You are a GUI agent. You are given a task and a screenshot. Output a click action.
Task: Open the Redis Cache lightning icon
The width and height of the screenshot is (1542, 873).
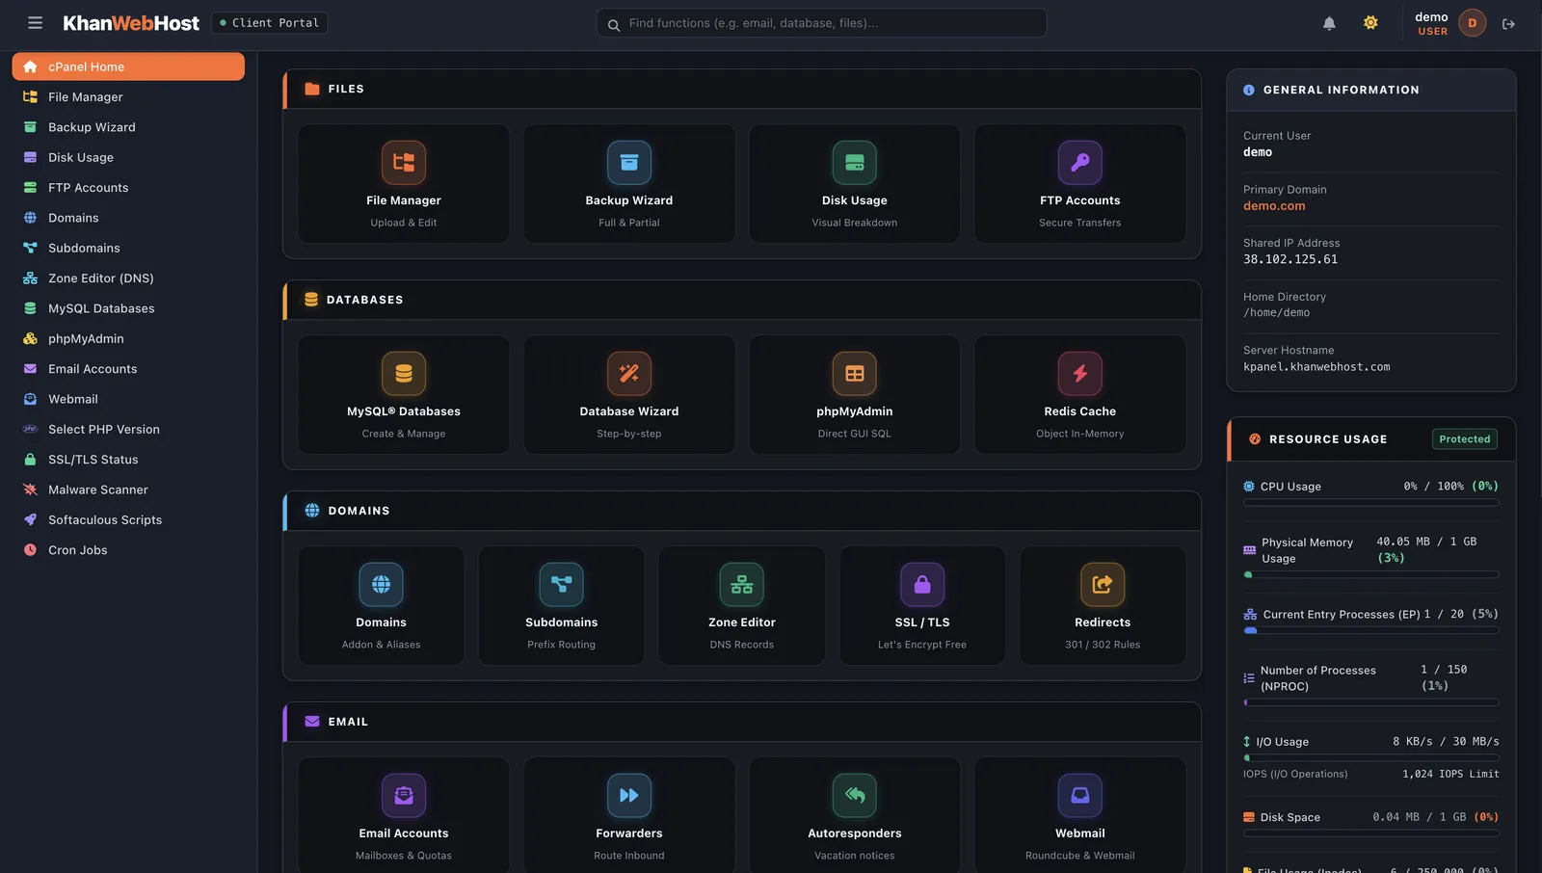pyautogui.click(x=1080, y=374)
